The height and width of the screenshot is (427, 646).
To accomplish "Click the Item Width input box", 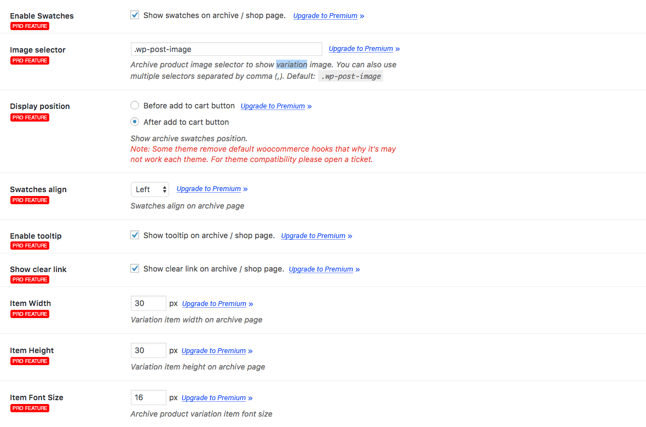I will click(148, 303).
